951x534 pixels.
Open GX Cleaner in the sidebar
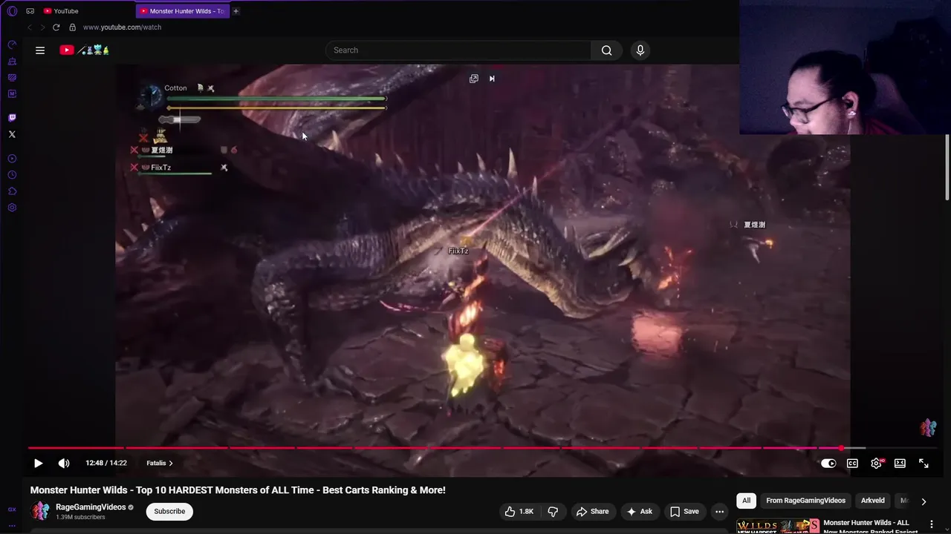pos(12,62)
